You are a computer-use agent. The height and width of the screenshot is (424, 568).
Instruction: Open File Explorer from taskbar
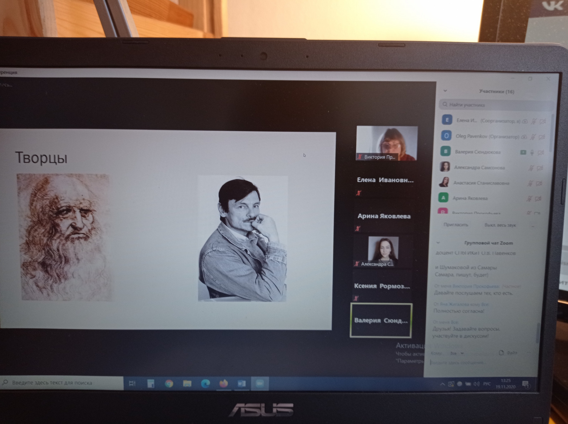tap(187, 383)
